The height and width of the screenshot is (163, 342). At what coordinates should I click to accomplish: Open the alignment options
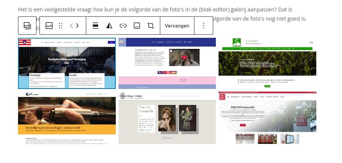click(x=95, y=26)
